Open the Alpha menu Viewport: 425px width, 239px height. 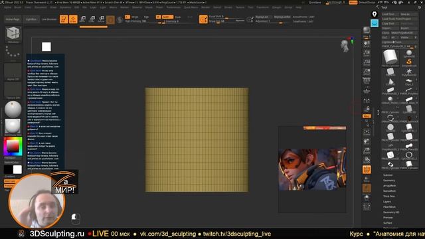coord(7,7)
